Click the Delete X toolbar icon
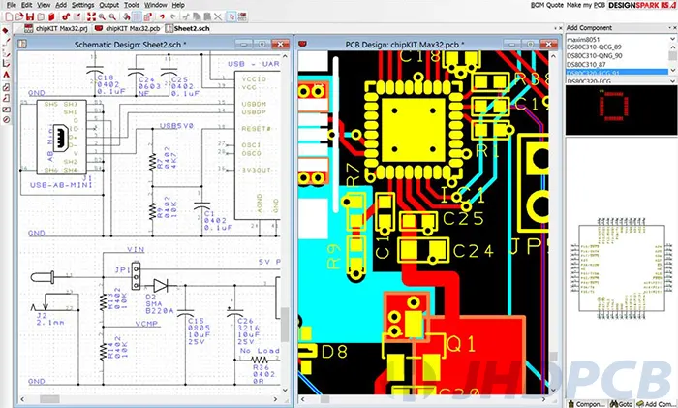The width and height of the screenshot is (678, 408). point(218,16)
